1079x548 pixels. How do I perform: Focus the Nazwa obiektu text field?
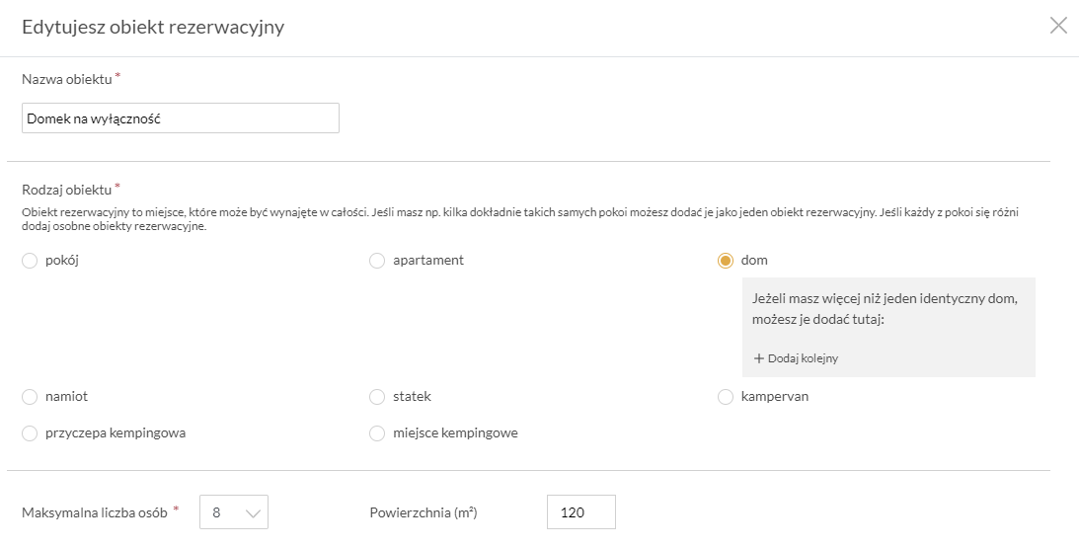181,118
